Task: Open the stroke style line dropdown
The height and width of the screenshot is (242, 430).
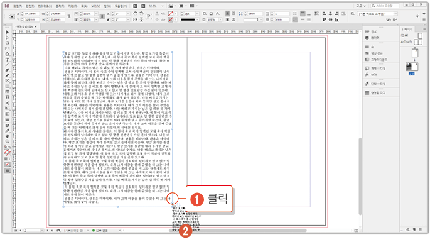Action: tap(197, 19)
